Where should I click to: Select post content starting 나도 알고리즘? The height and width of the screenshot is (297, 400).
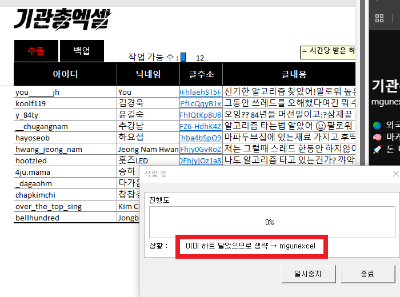pos(289,160)
